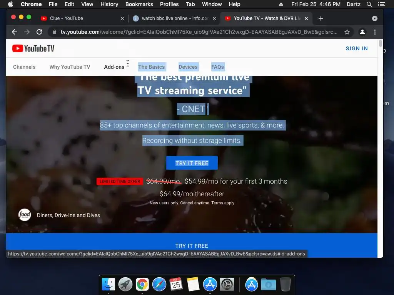Open the tab search dropdown arrow

[375, 18]
